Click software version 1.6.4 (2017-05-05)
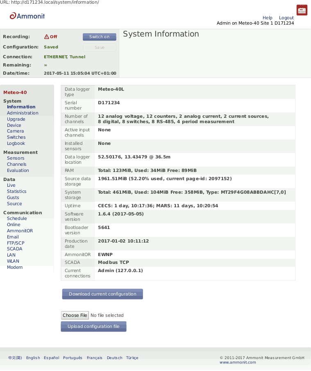 [121, 214]
